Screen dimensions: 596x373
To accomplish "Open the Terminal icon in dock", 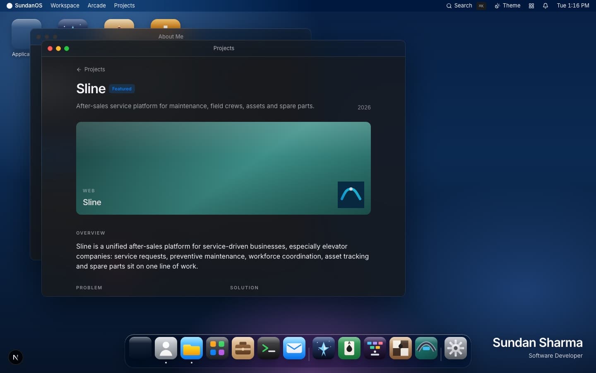I will [269, 348].
